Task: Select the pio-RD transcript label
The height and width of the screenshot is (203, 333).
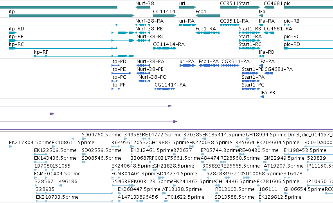Action: coord(292,44)
